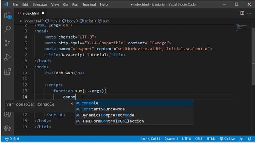The width and height of the screenshot is (255, 143).
Task: Click line number 10 in gutter
Action: pos(25,73)
